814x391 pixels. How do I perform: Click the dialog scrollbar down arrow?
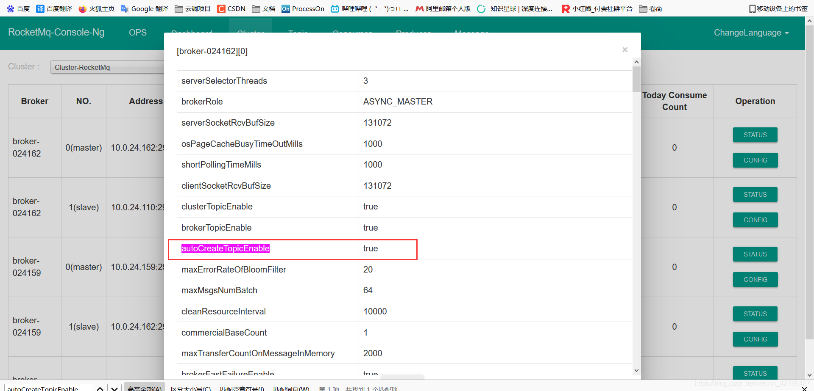click(636, 370)
